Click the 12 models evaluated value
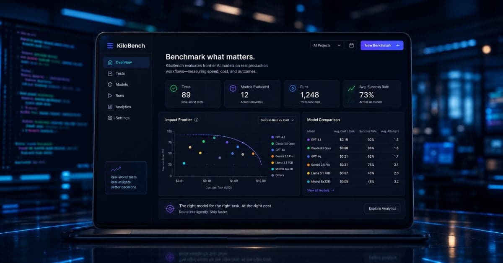This screenshot has height=263, width=503. (245, 95)
